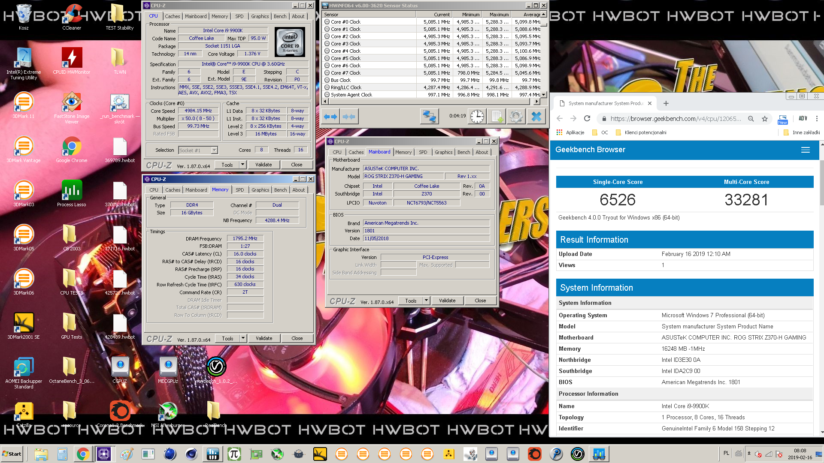
Task: Click Chrome reload page icon
Action: pos(587,119)
